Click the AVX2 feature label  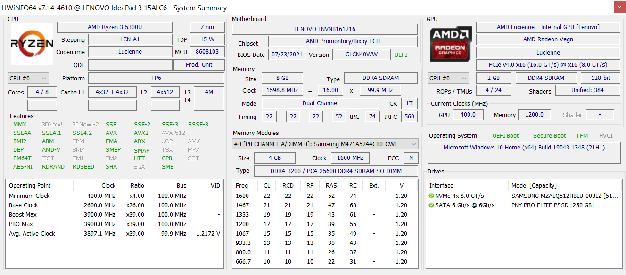(141, 133)
